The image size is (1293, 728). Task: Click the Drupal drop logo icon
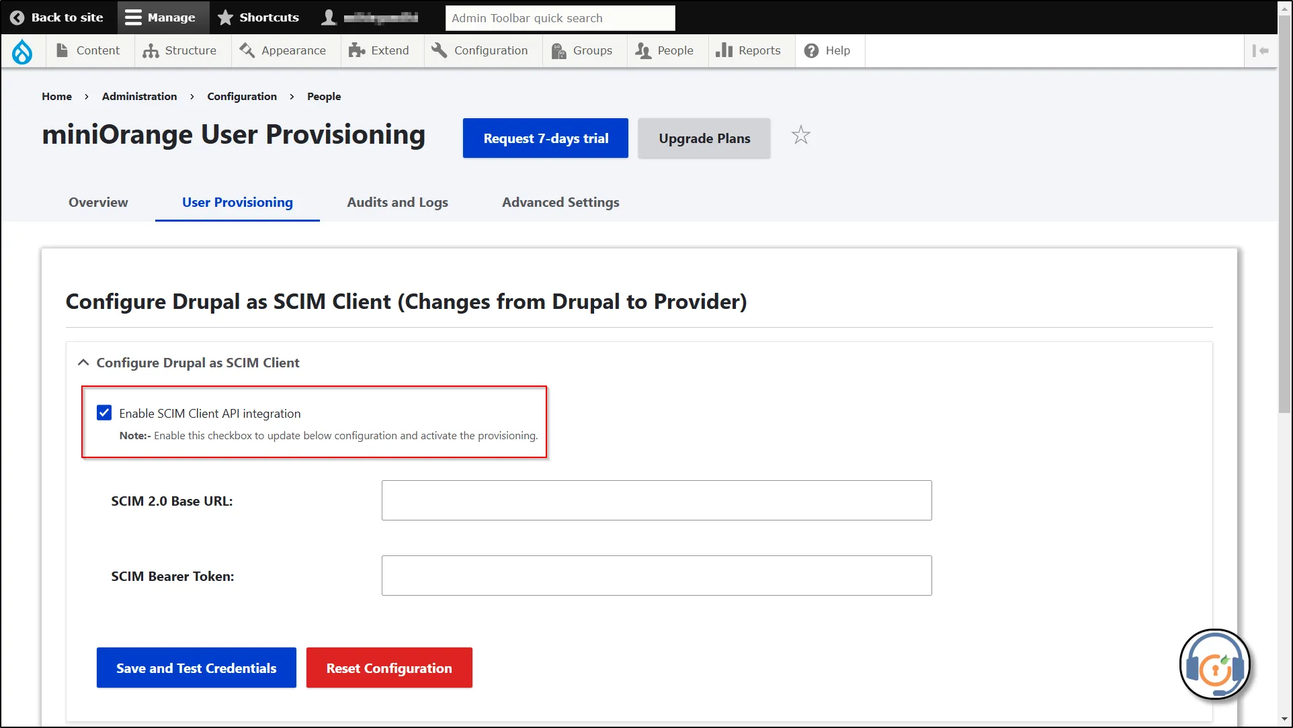(x=22, y=51)
